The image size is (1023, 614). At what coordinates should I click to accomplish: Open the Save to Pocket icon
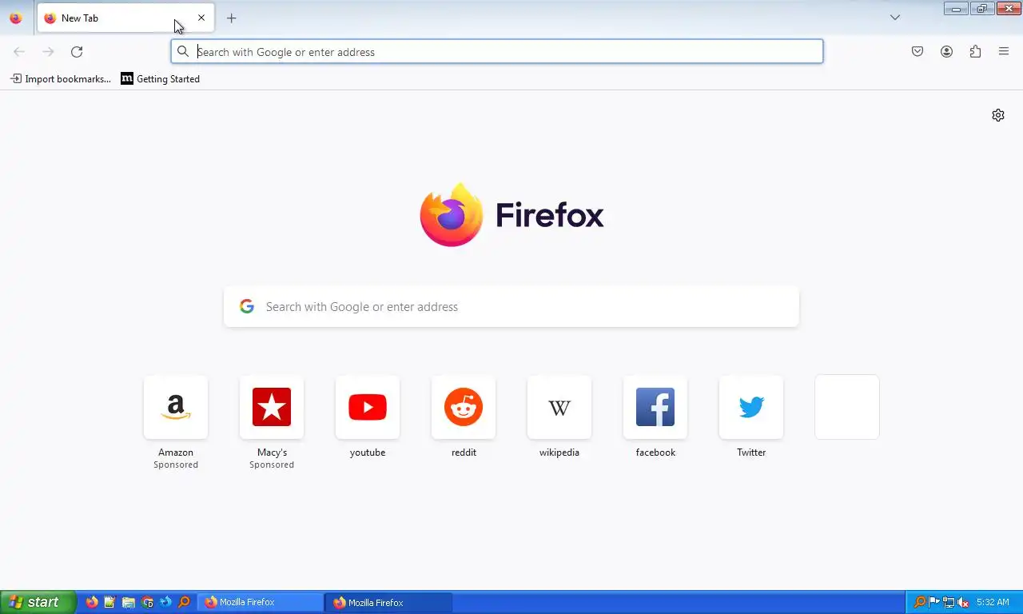(x=918, y=52)
